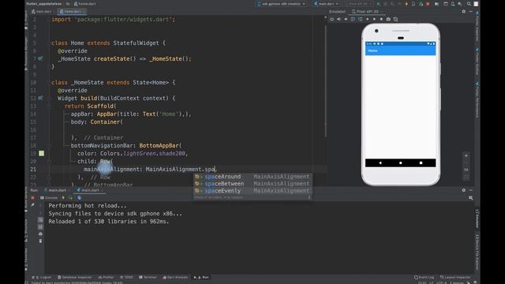Click the emulator 1:1 zoom button
This screenshot has width=505, height=284.
pyautogui.click(x=466, y=170)
